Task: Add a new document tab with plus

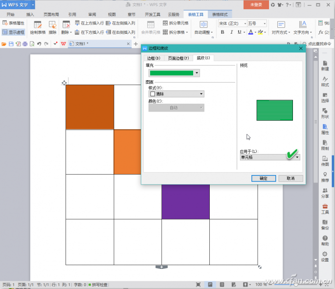Action: pyautogui.click(x=135, y=44)
